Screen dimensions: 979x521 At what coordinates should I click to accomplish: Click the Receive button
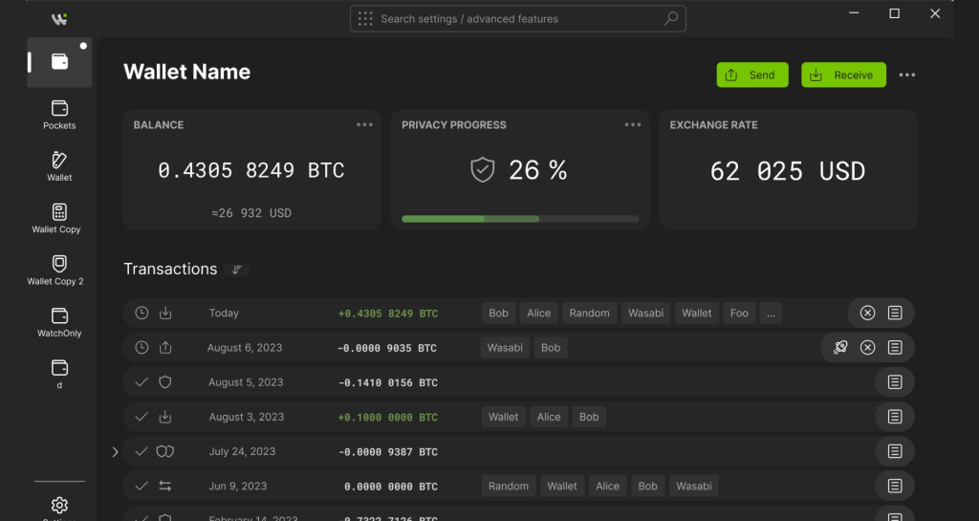tap(843, 76)
